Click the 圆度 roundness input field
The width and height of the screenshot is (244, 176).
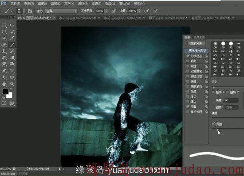(x=232, y=107)
